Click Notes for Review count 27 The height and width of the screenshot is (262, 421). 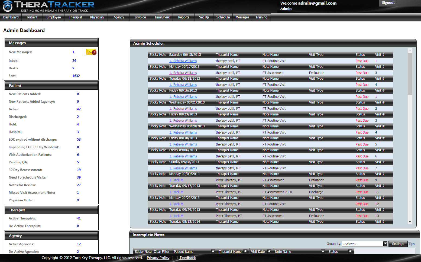(x=79, y=185)
